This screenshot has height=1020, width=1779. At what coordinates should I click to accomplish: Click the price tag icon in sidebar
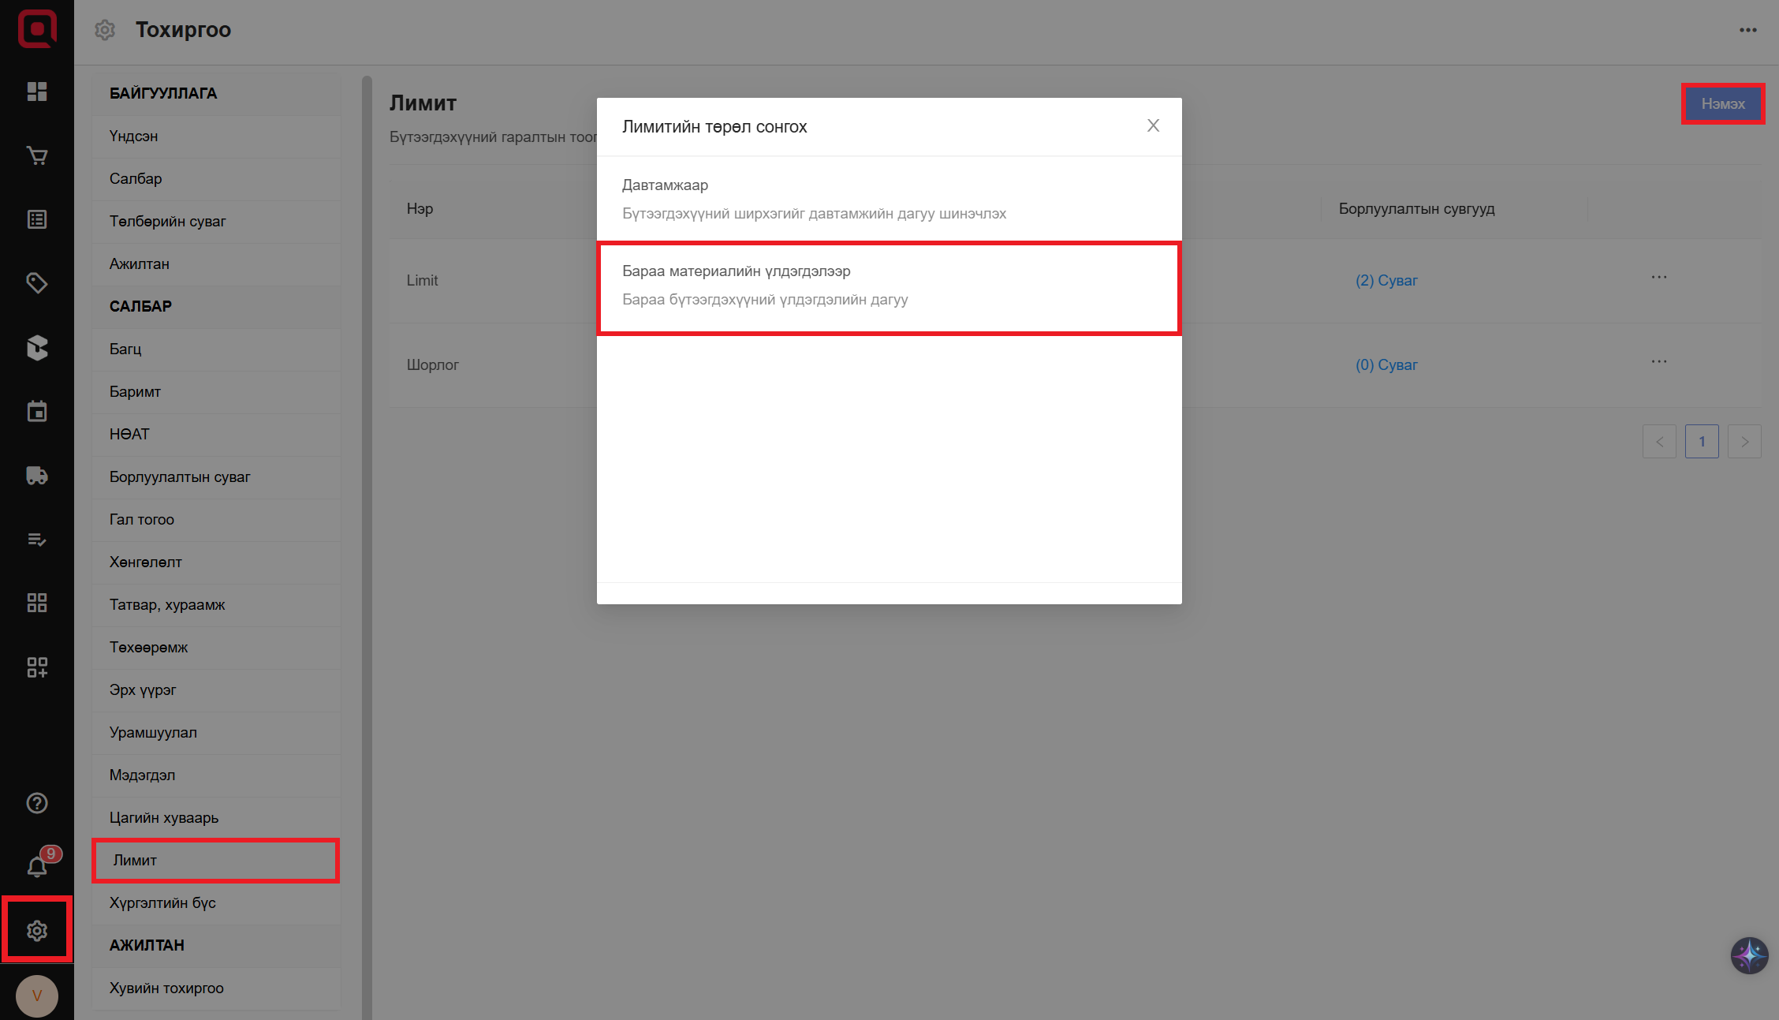pyautogui.click(x=37, y=283)
